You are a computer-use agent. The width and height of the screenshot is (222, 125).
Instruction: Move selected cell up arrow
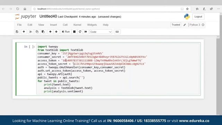click(x=50, y=32)
